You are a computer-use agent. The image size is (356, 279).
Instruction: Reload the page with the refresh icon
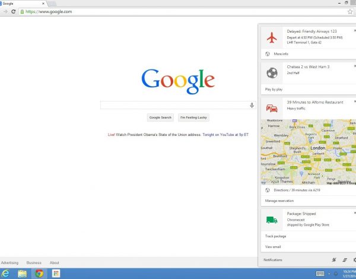14,11
